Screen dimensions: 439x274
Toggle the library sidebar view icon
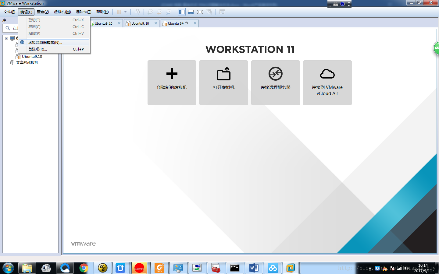pos(182,12)
